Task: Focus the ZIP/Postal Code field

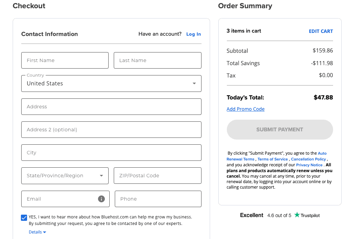Action: [x=157, y=176]
